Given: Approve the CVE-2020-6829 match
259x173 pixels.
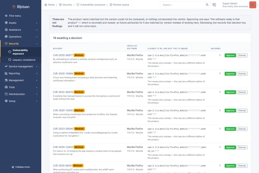Looking at the screenshot, I should tap(230, 166).
